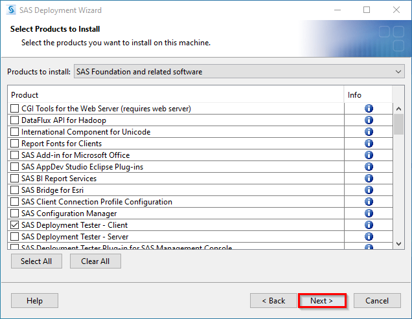Show info for SAS Client Connection Profile Configuration
This screenshot has height=319, width=412.
pyautogui.click(x=369, y=202)
